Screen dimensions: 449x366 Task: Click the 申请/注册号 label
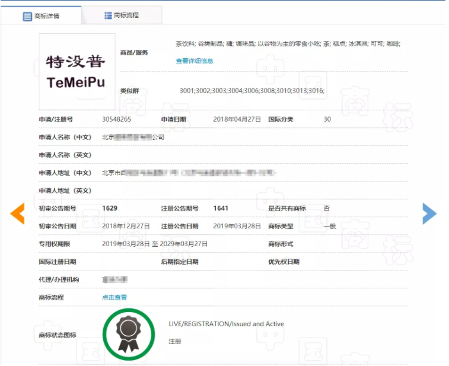(x=56, y=119)
